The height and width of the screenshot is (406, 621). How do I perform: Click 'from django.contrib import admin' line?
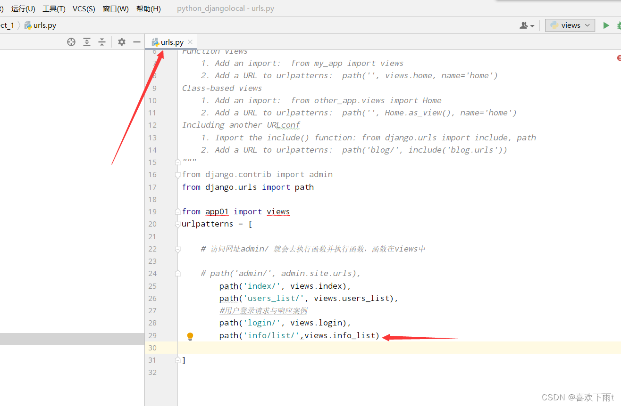pyautogui.click(x=257, y=174)
